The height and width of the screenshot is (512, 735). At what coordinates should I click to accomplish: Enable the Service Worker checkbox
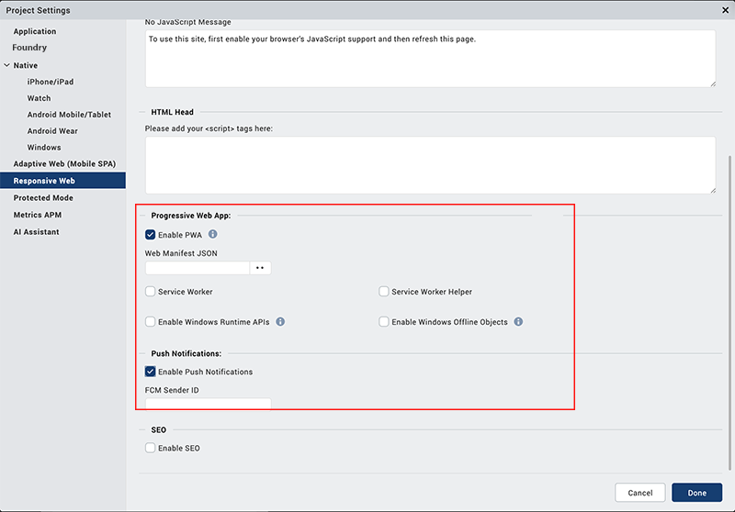tap(150, 292)
